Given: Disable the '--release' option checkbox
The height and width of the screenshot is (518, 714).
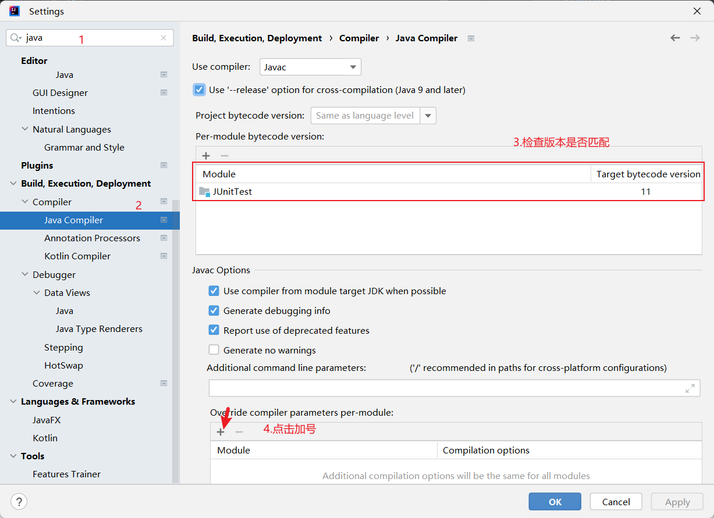Looking at the screenshot, I should click(x=200, y=90).
